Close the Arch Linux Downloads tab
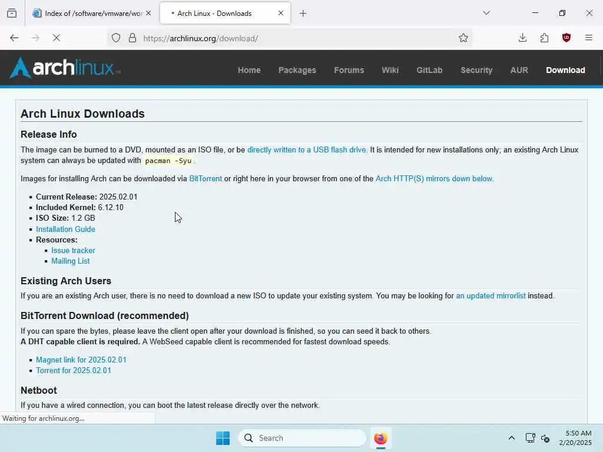 (281, 13)
